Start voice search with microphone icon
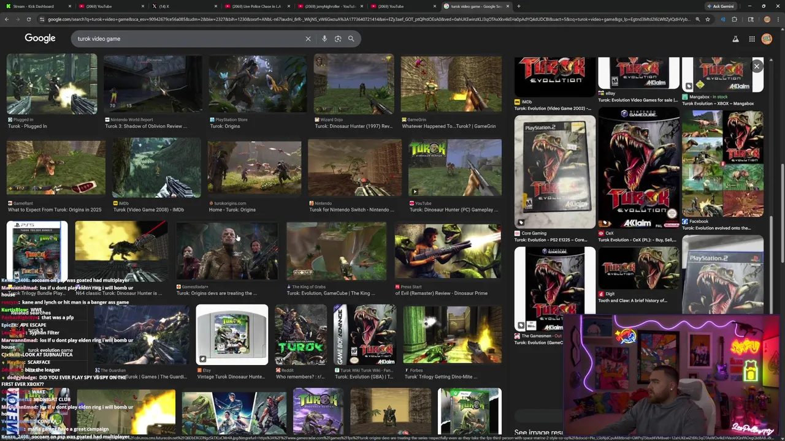785x441 pixels. tap(324, 39)
